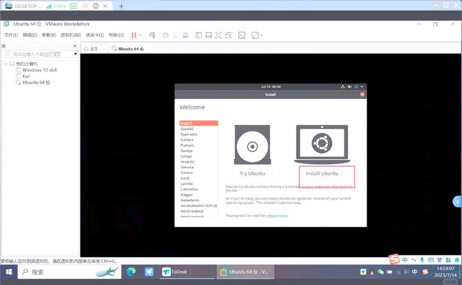Open the Windows Start menu
Screen dimensions: 462x285
[9, 272]
